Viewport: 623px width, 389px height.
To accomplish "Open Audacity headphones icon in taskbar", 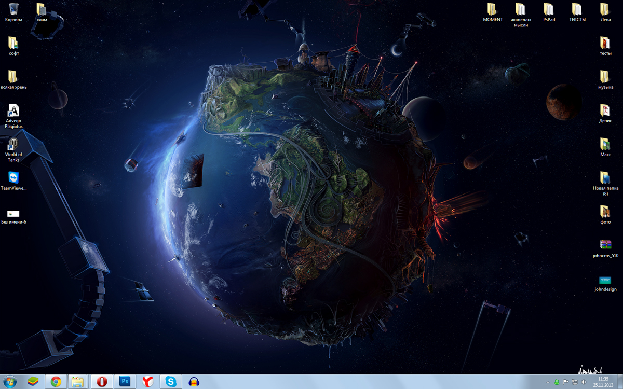I will tap(194, 382).
